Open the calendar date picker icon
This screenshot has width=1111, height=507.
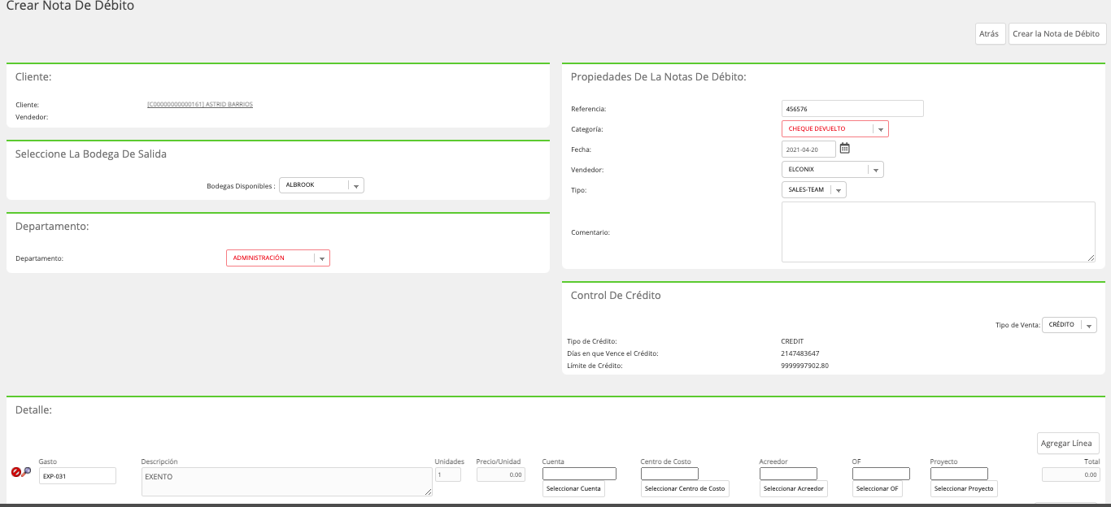(844, 149)
